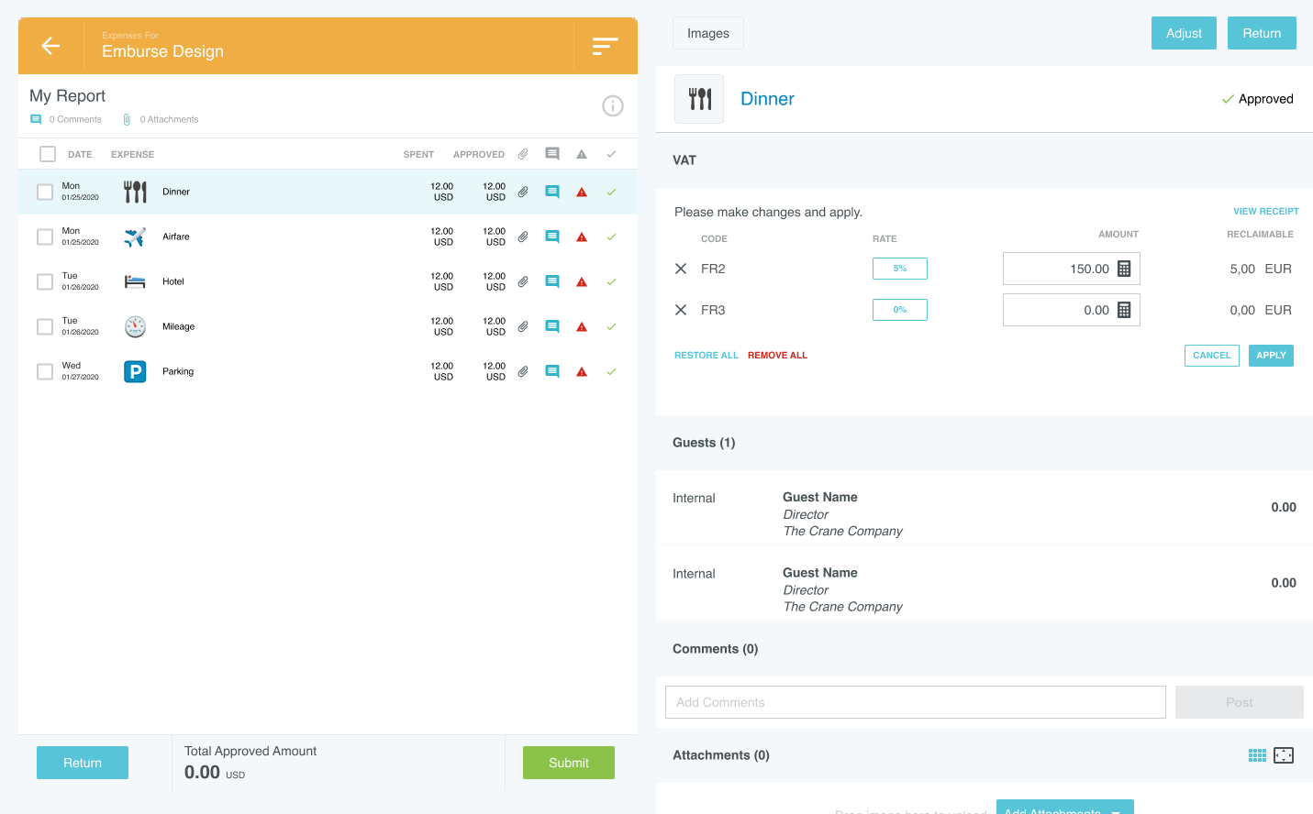Screen dimensions: 1313x814
Task: Open the calculator for FR2 amount
Action: tap(1124, 269)
